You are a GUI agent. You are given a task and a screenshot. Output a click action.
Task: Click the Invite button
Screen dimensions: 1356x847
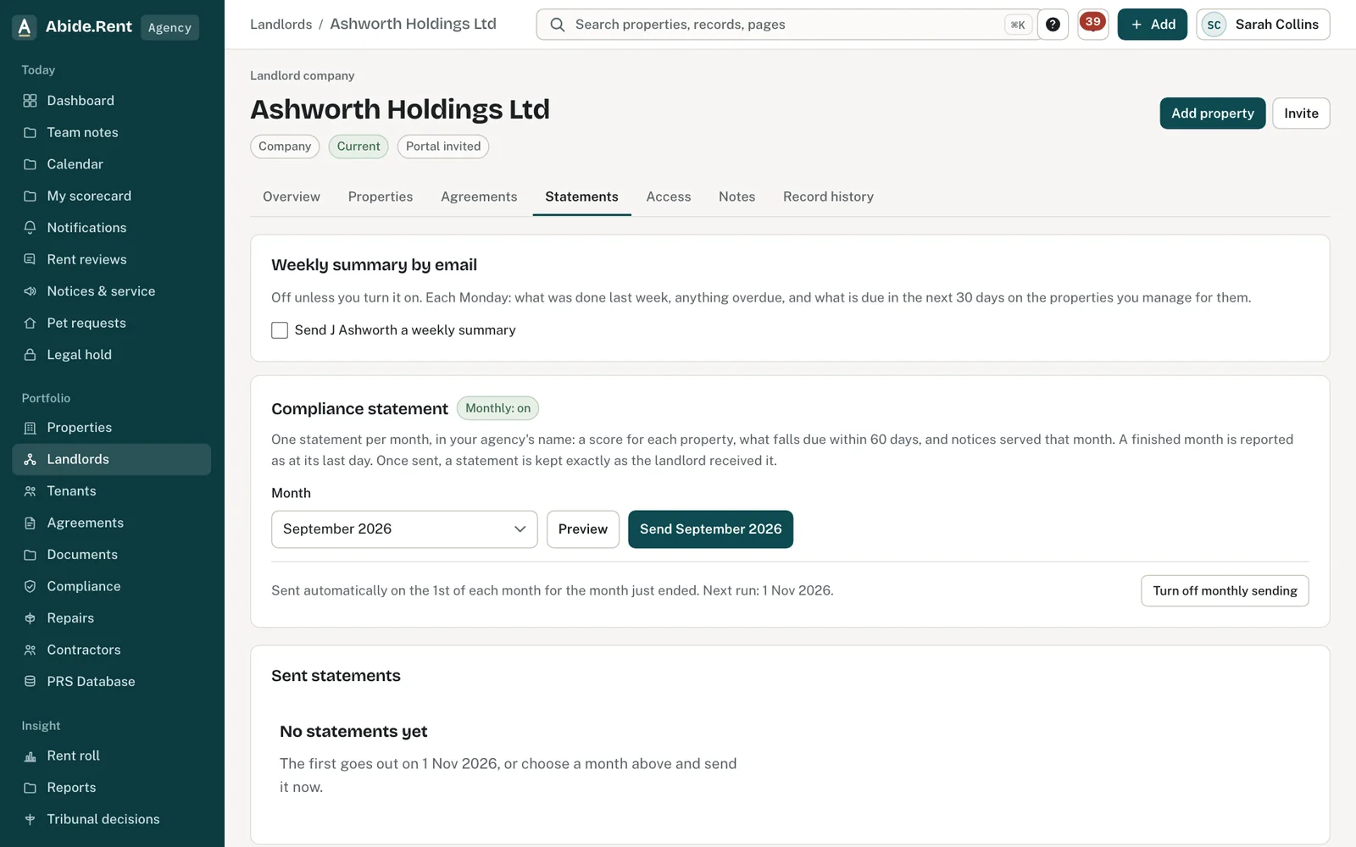[1301, 113]
